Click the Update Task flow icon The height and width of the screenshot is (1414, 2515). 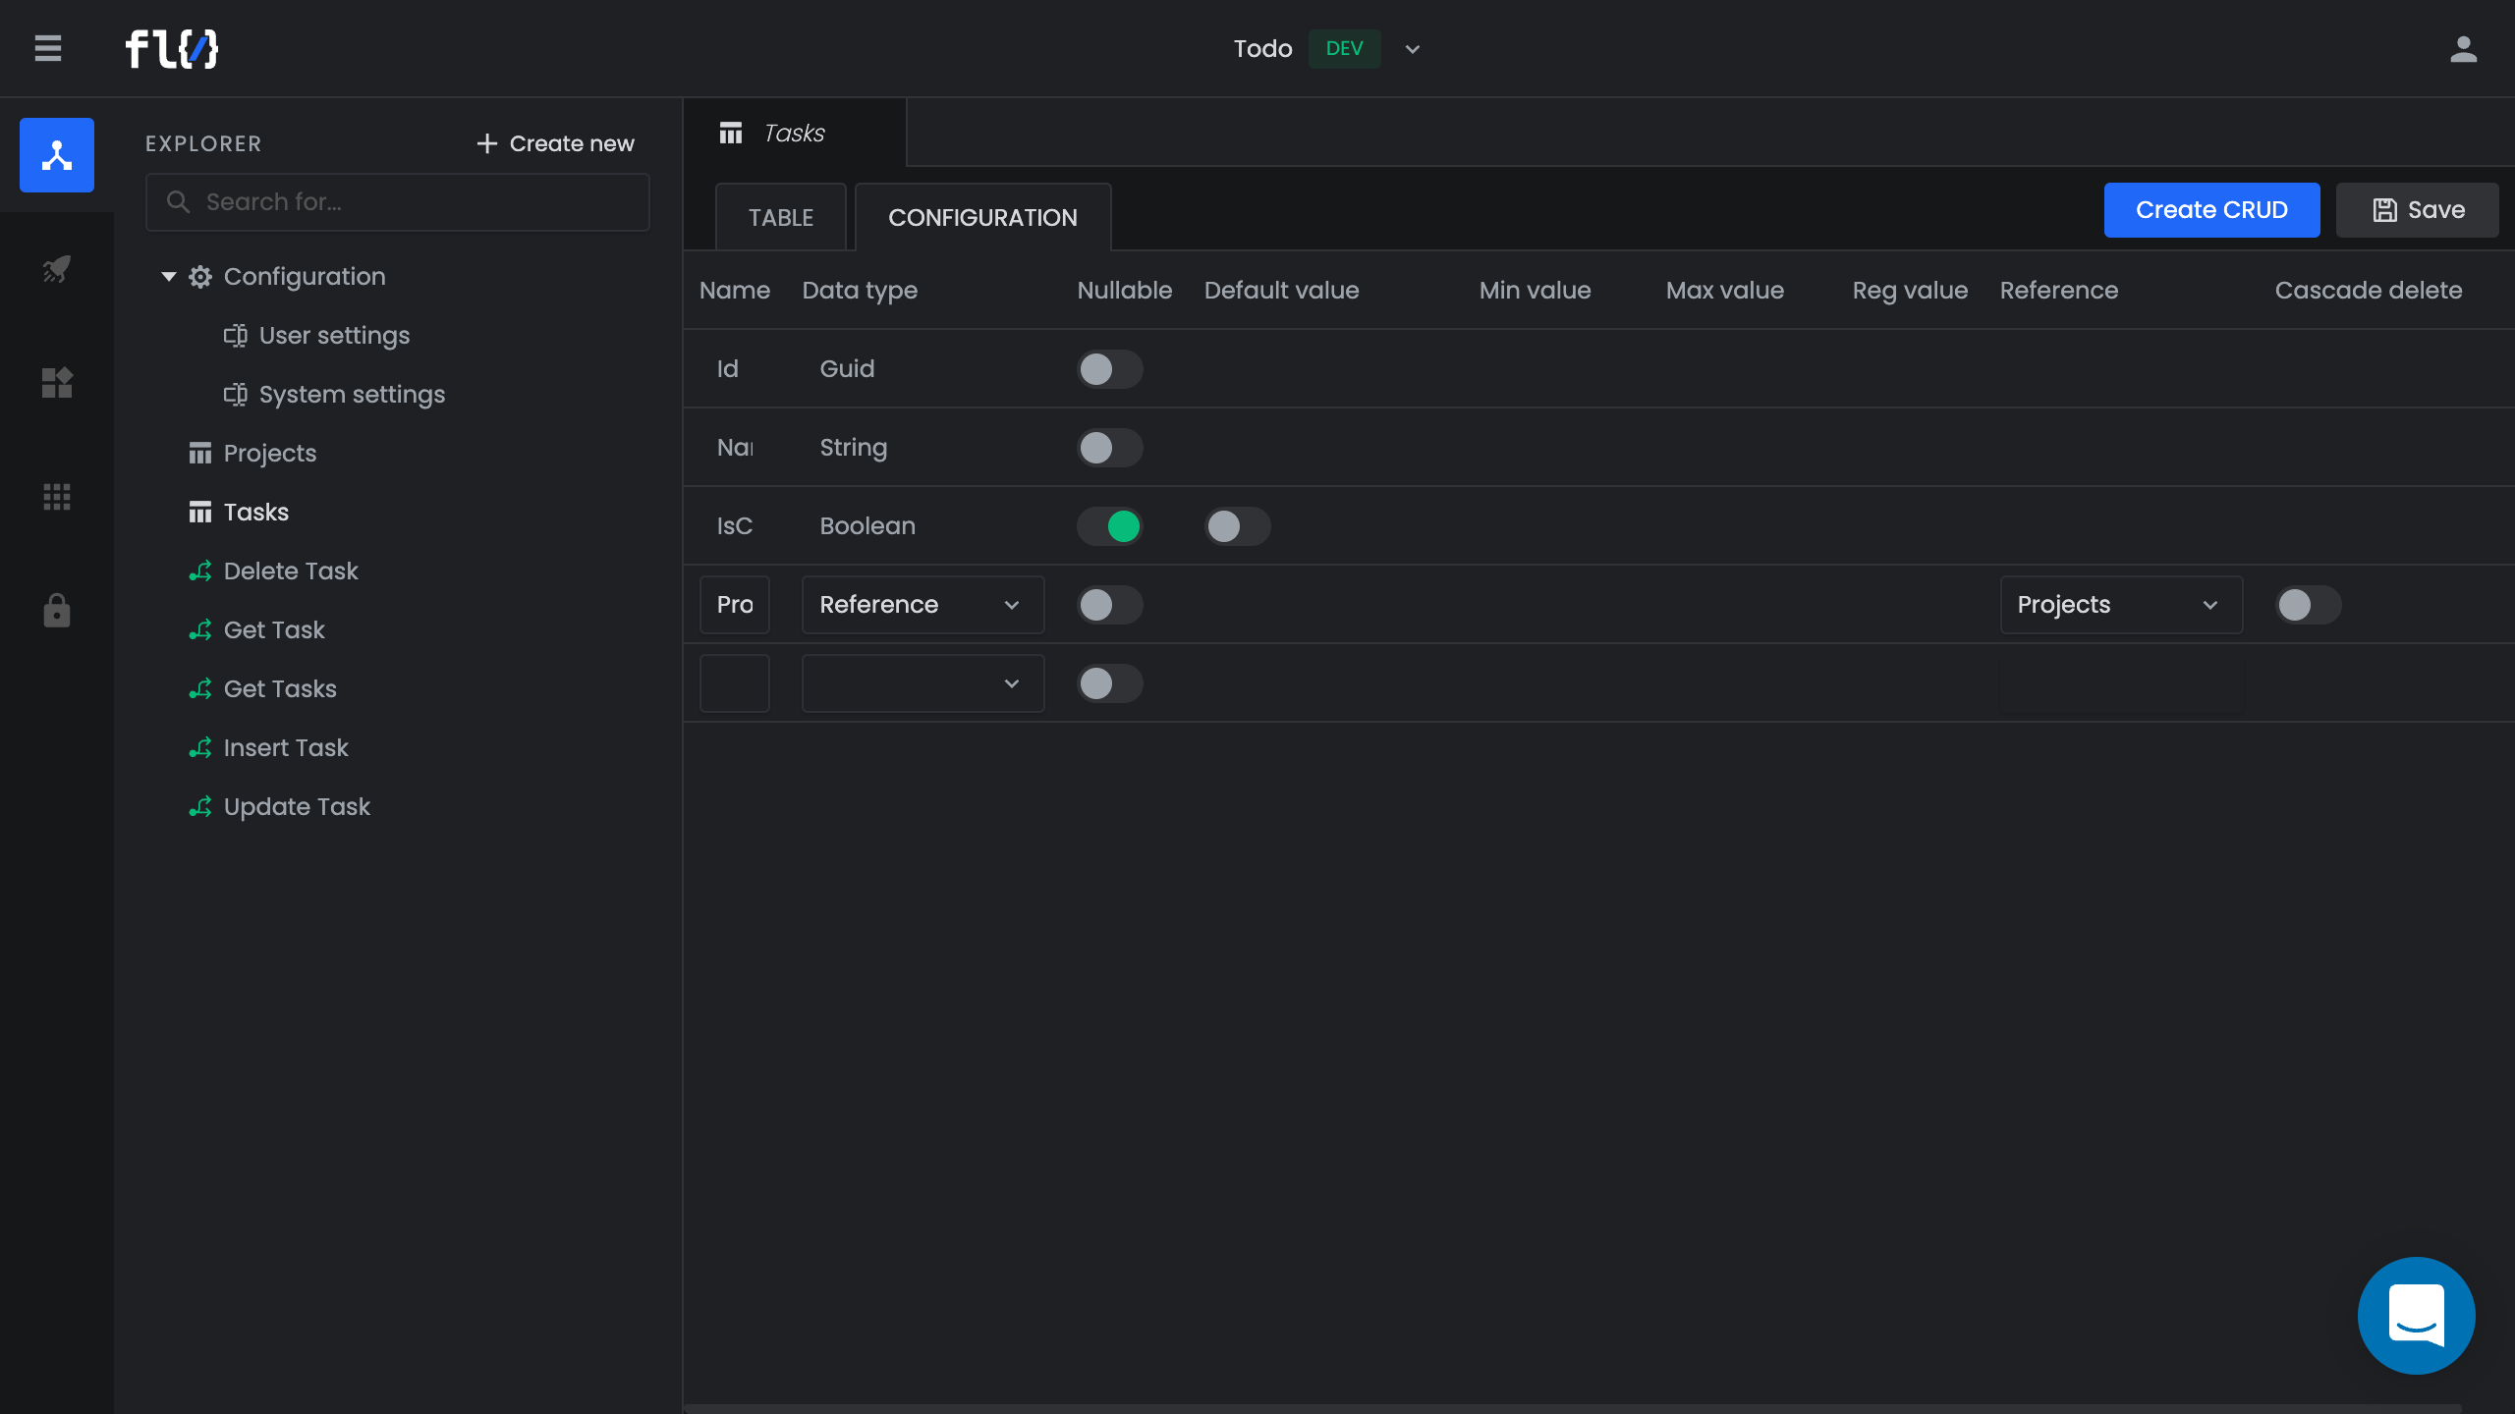pyautogui.click(x=200, y=807)
